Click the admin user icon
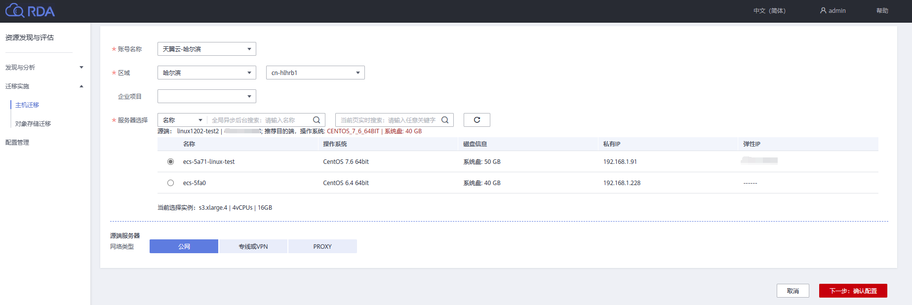912x305 pixels. (x=823, y=10)
